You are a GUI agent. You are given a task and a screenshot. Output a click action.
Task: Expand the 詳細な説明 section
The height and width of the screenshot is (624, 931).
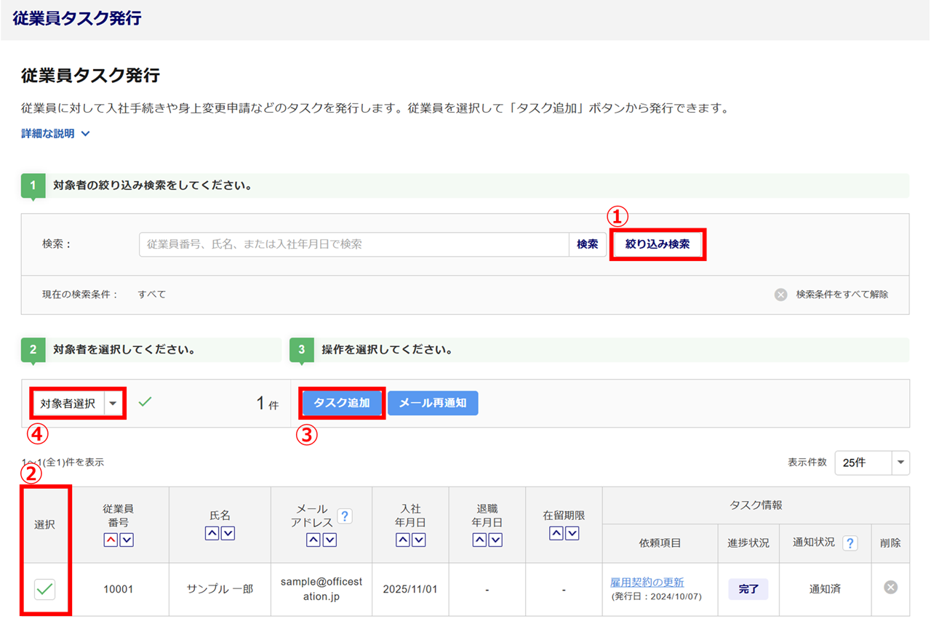[x=55, y=134]
